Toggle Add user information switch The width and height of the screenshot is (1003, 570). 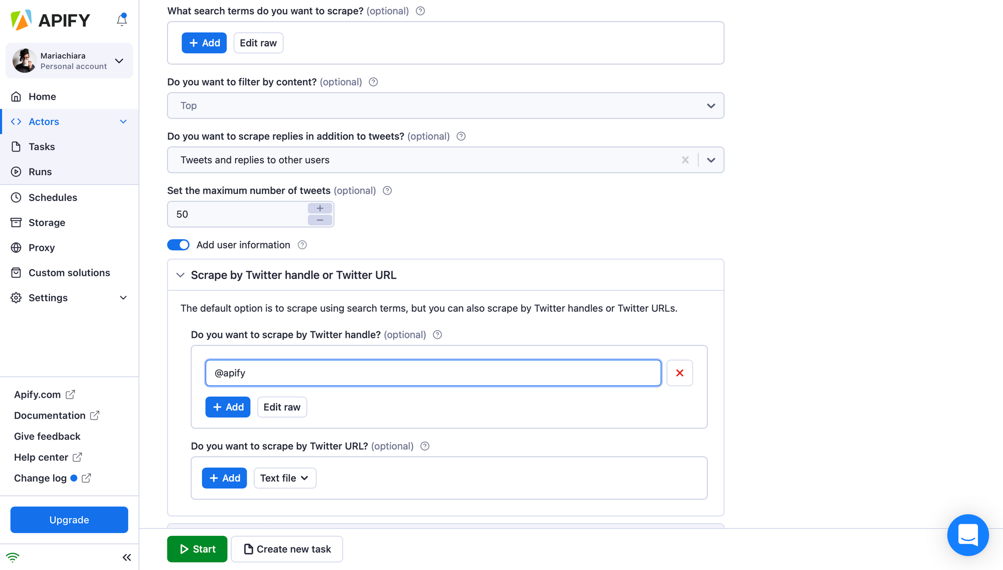(178, 245)
